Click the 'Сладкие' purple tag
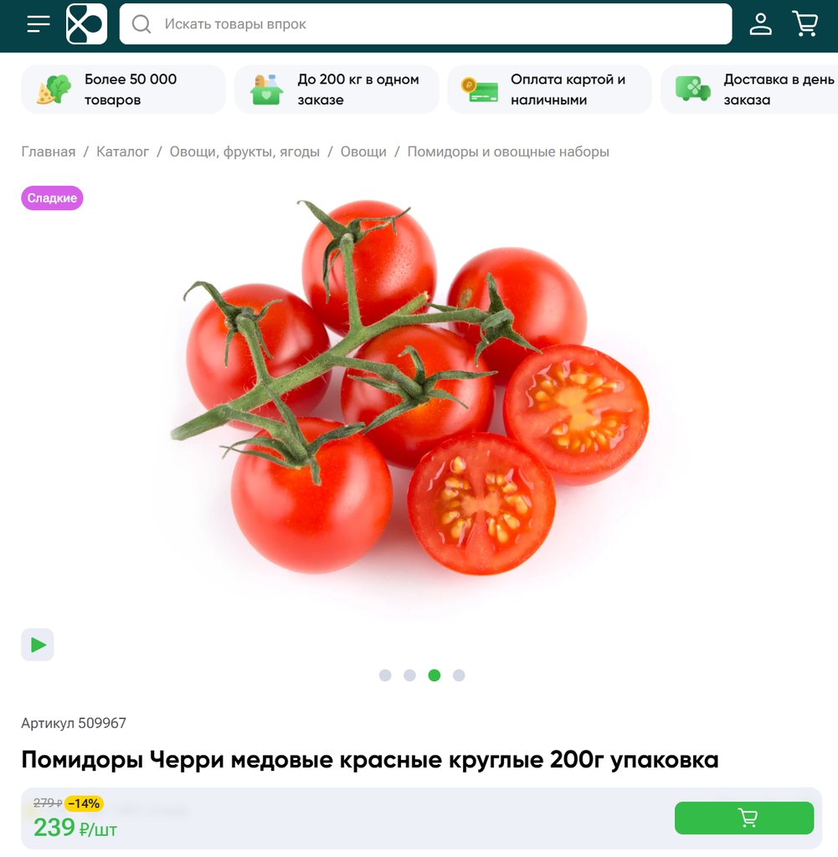The height and width of the screenshot is (857, 838). tap(52, 198)
